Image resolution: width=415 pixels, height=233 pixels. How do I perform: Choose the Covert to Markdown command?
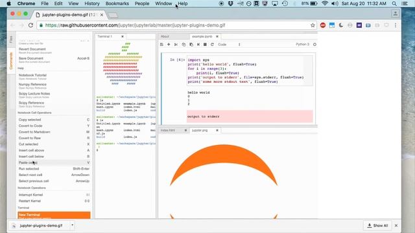54,132
